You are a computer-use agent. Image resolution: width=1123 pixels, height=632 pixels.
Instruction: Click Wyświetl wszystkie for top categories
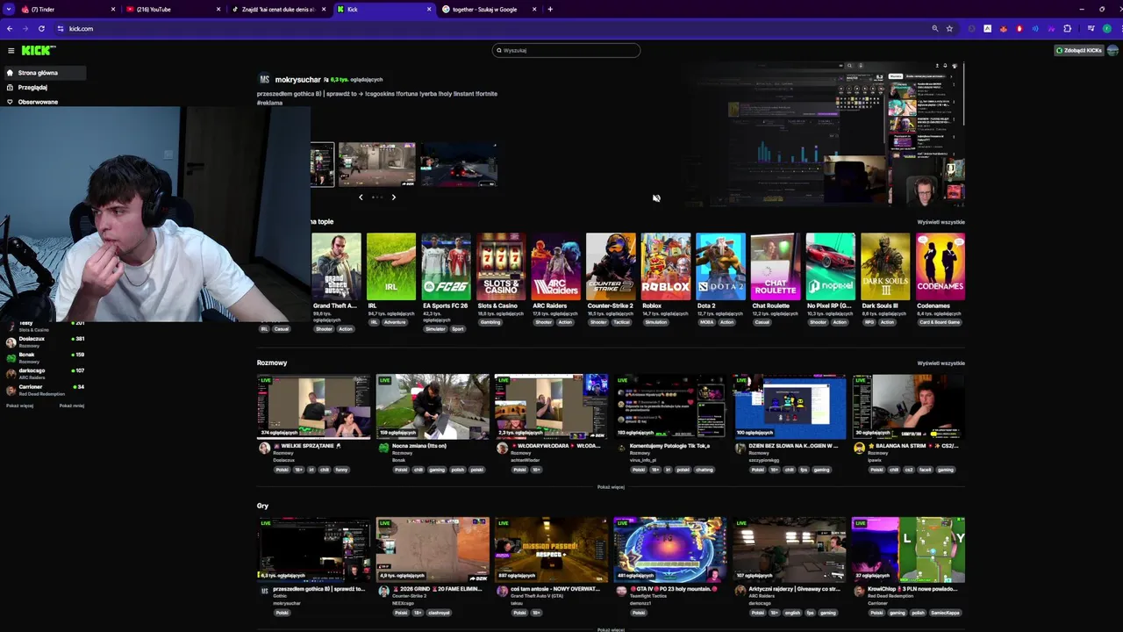pyautogui.click(x=941, y=222)
